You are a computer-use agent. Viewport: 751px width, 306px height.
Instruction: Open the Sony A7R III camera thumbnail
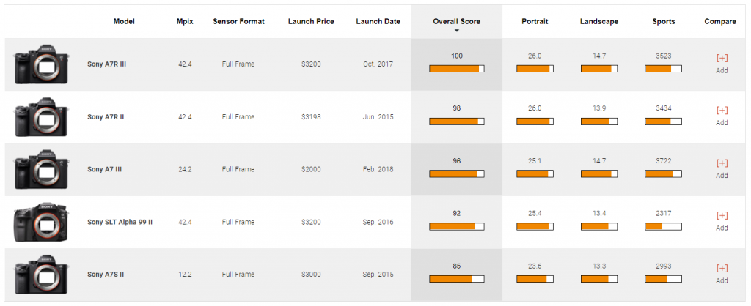tap(41, 64)
